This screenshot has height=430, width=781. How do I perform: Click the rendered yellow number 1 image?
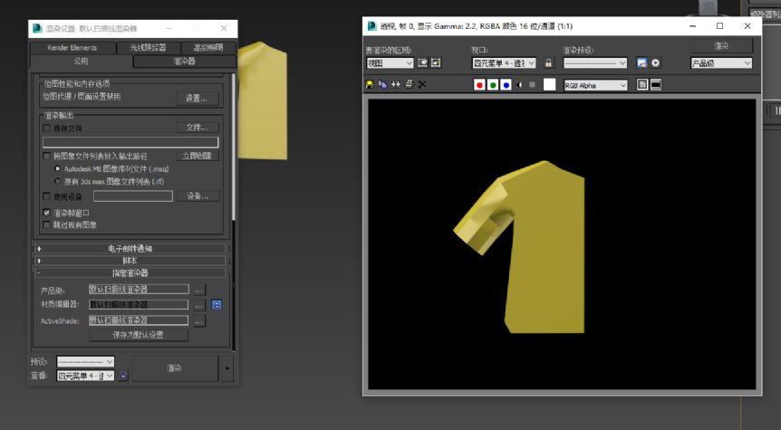(x=519, y=247)
